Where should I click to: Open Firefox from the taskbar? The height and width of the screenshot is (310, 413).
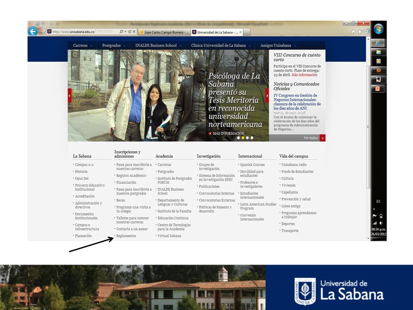378,70
